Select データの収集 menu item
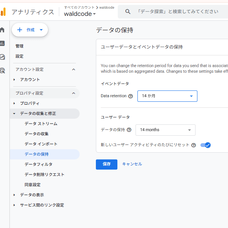This screenshot has height=228, width=228. point(36,134)
